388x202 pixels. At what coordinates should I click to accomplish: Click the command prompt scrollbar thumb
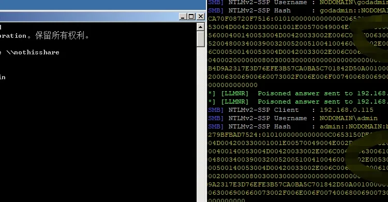click(x=201, y=39)
